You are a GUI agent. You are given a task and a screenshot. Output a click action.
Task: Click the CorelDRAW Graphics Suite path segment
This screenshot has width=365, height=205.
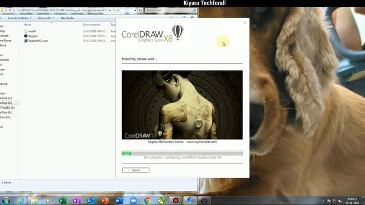(x=62, y=10)
